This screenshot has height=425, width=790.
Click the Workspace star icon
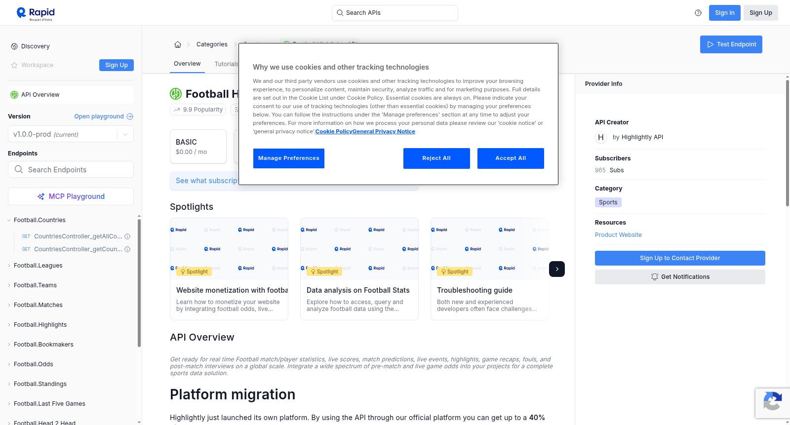(14, 65)
